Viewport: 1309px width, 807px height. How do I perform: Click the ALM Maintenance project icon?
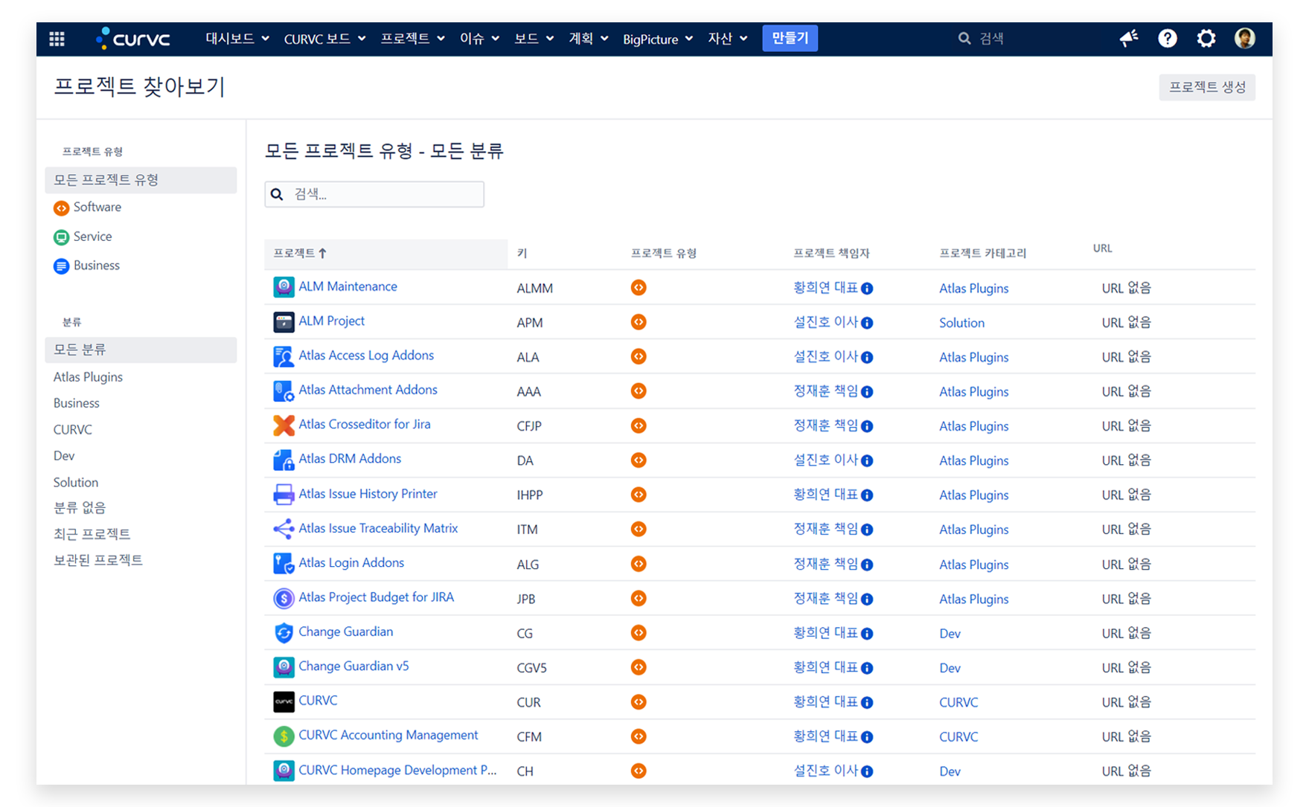point(284,287)
